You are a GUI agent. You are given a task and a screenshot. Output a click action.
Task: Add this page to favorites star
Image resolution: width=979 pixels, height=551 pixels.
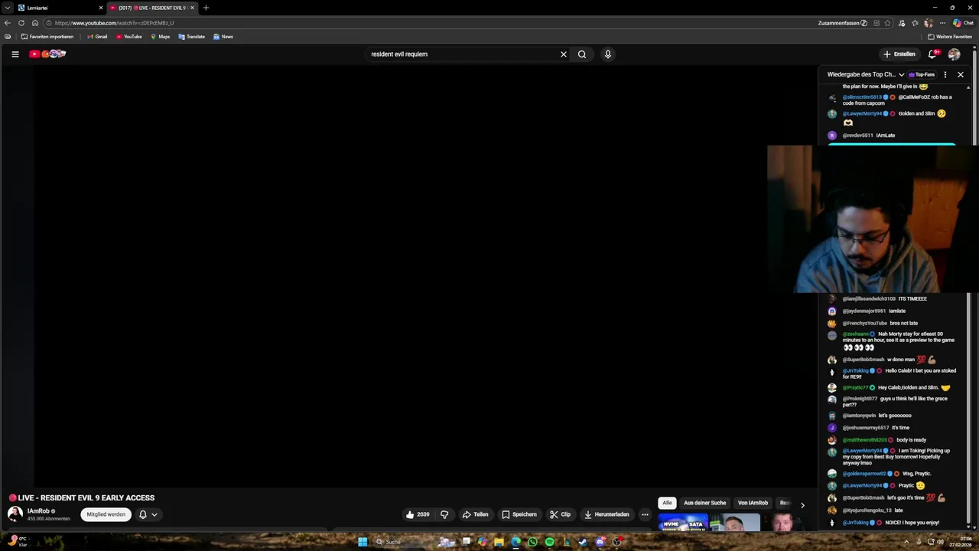[x=888, y=23]
